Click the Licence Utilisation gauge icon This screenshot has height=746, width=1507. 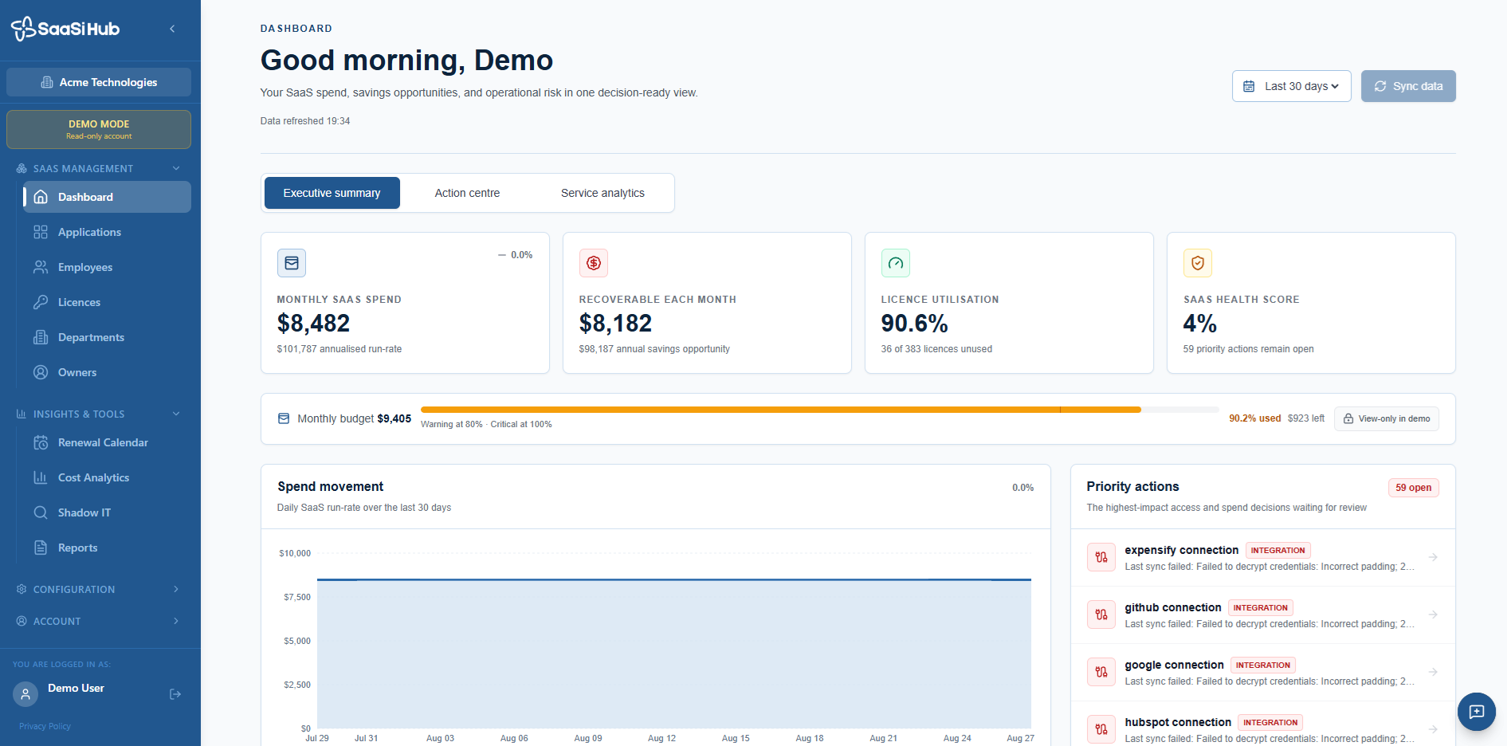tap(896, 263)
